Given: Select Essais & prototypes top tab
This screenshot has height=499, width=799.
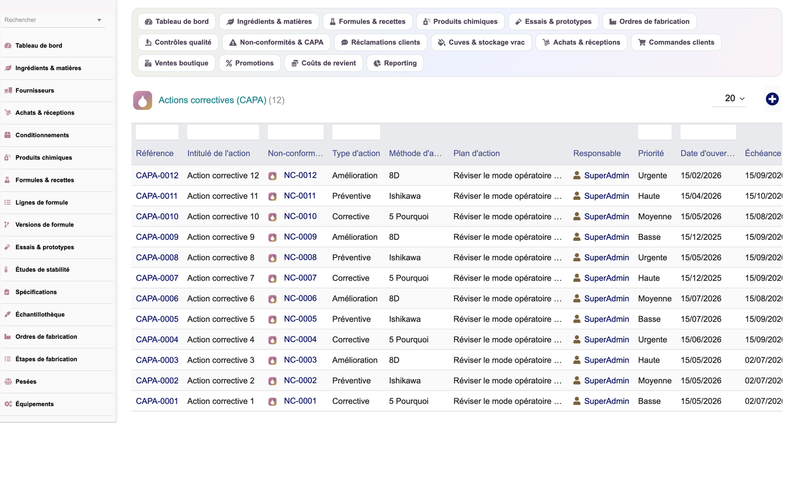Looking at the screenshot, I should 553,22.
